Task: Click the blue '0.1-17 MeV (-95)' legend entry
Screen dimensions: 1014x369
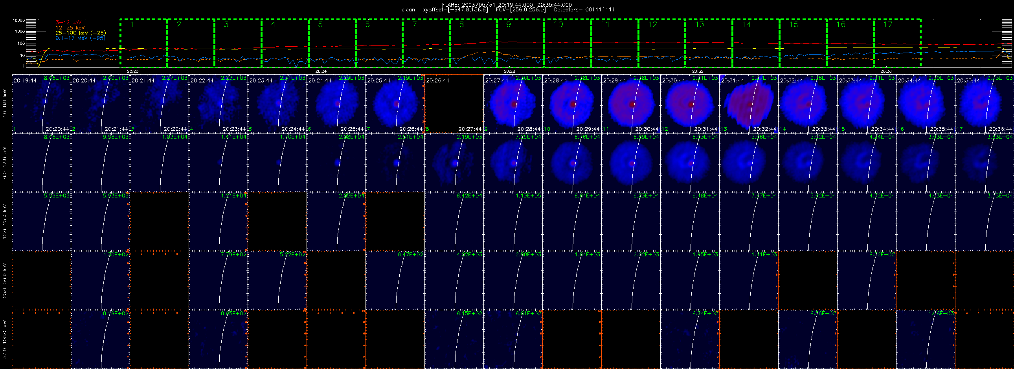Action: coord(80,38)
